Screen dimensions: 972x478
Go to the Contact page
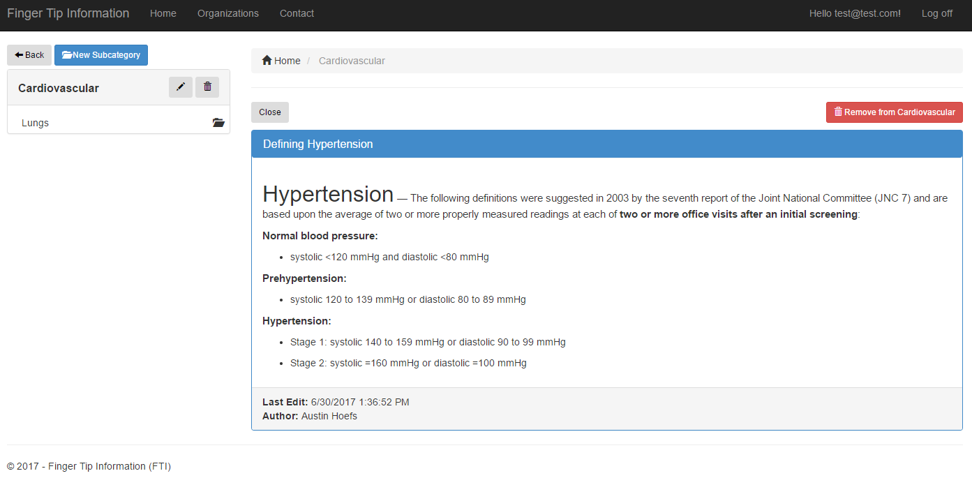click(297, 13)
